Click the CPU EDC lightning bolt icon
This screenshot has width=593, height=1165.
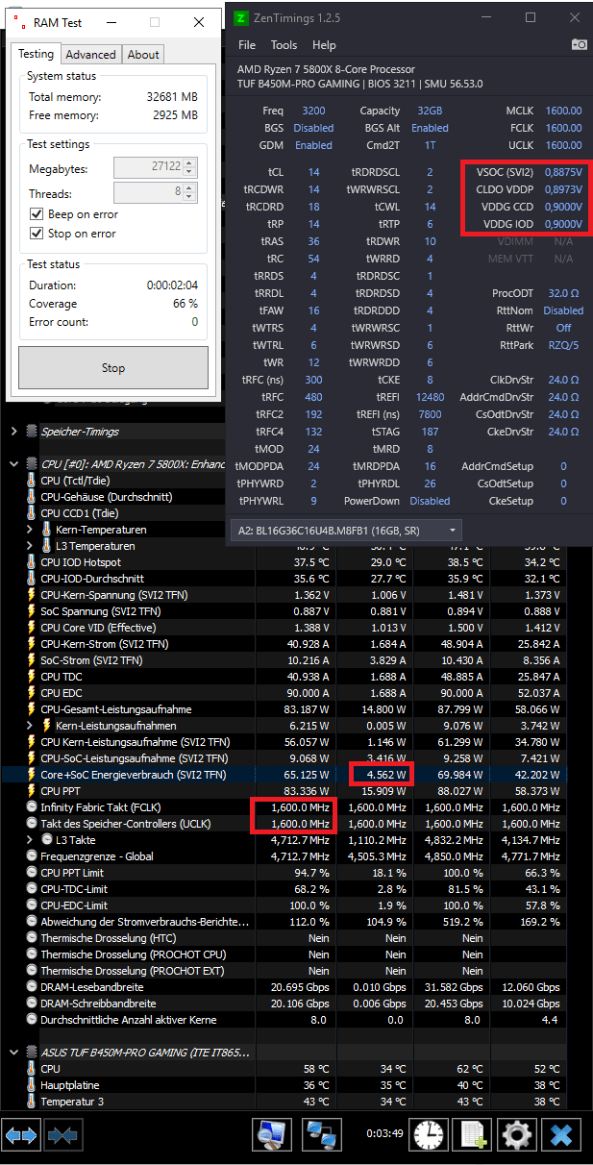(33, 693)
